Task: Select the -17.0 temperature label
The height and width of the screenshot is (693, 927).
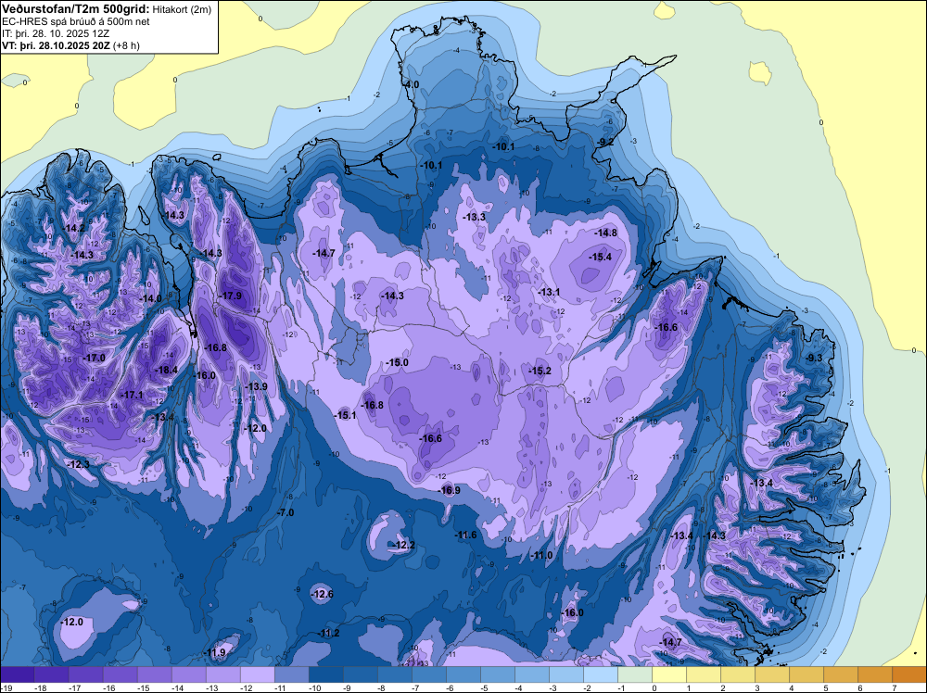Action: pyautogui.click(x=94, y=358)
